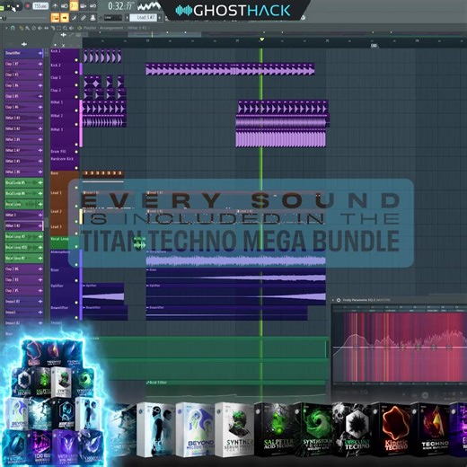Viewport: 467px width, 467px height.
Task: Click the End marker on the timeline ruler
Action: coord(374,46)
